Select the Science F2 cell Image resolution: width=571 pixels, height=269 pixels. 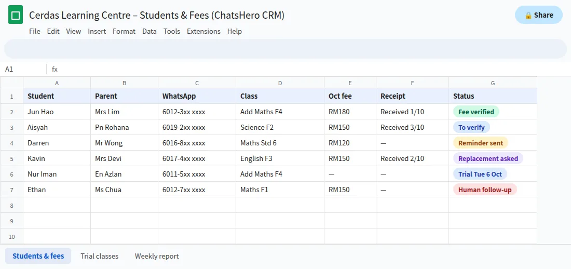(x=280, y=128)
